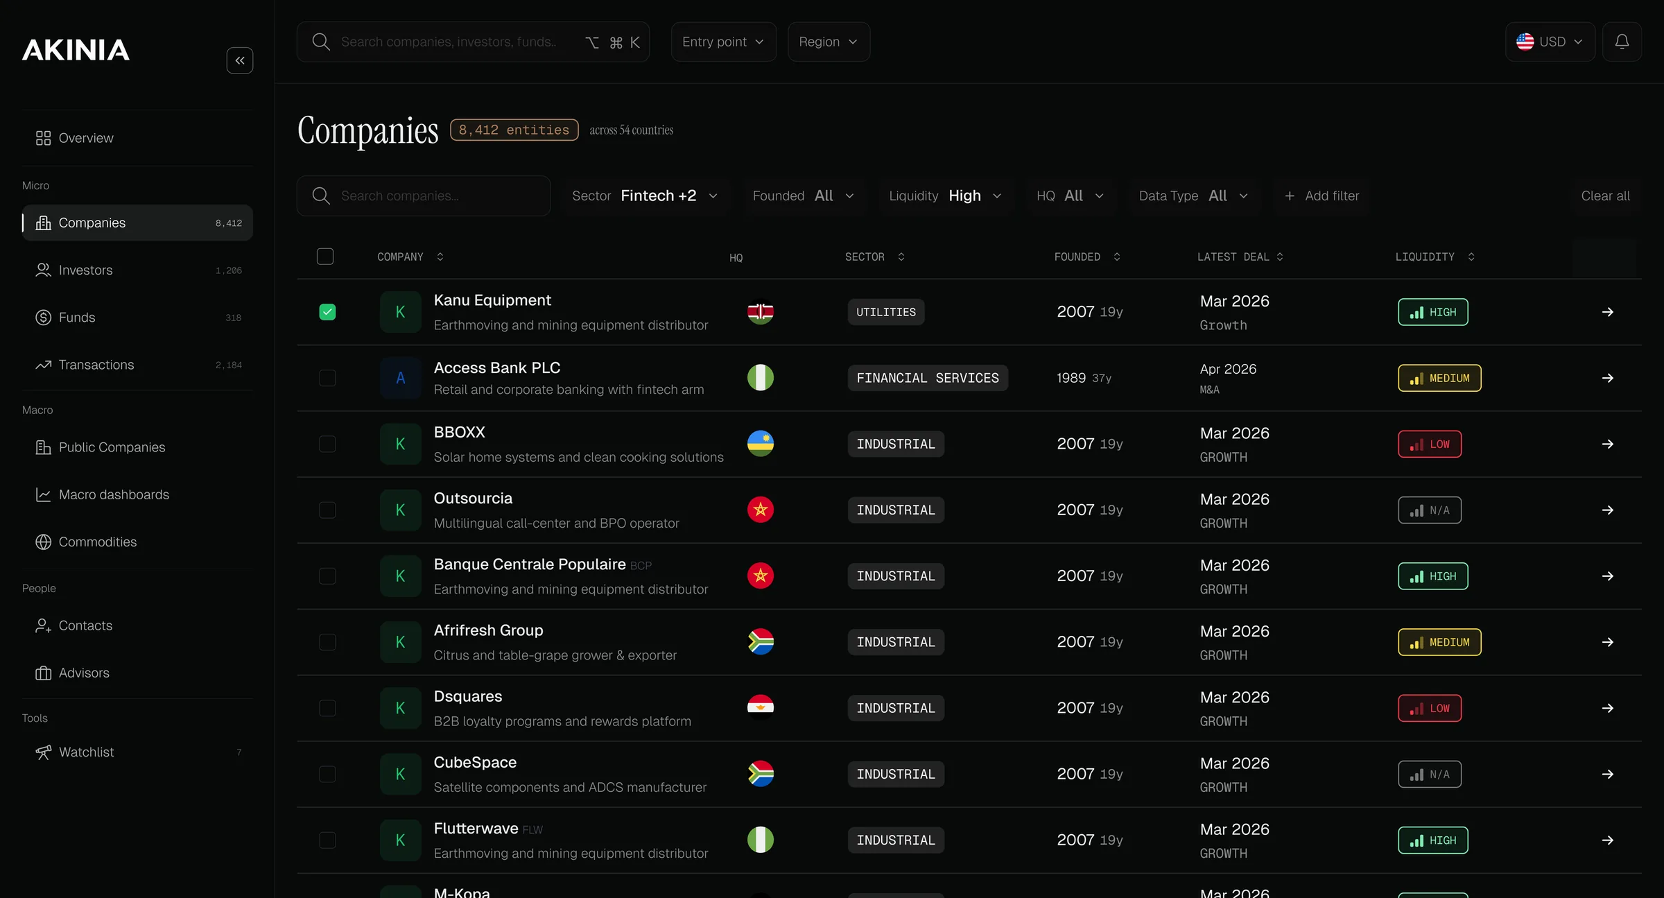Click the Transactions trend arrow icon

(x=43, y=365)
